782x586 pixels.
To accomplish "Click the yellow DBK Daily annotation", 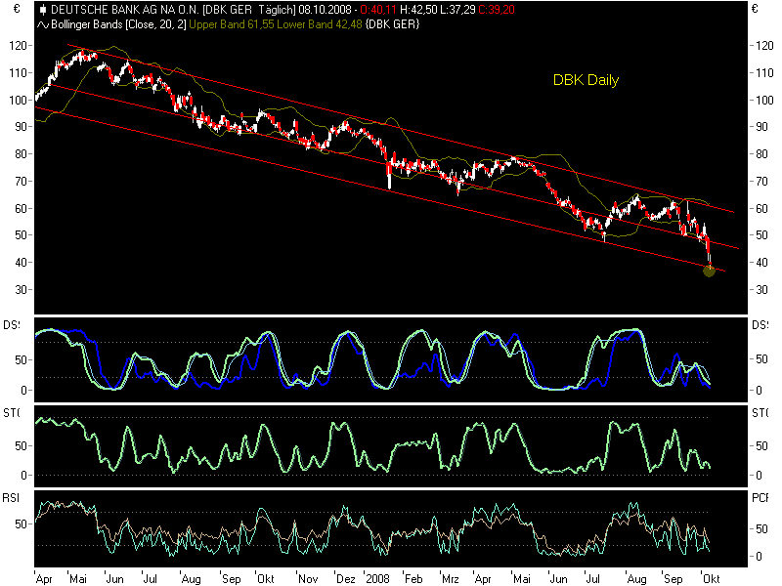I will [x=586, y=80].
